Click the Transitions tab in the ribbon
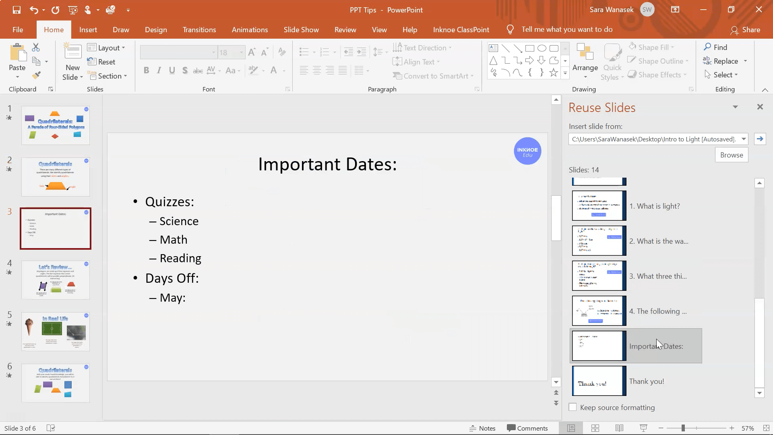 click(x=199, y=29)
